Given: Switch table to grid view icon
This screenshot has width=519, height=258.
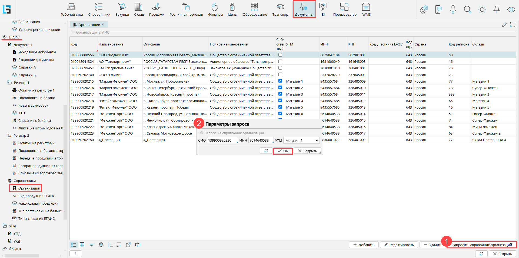Looking at the screenshot, I should click(x=82, y=245).
